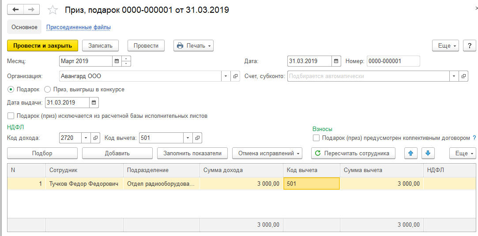This screenshot has width=478, height=236.
Task: Click the help question mark button
Action: tap(469, 45)
